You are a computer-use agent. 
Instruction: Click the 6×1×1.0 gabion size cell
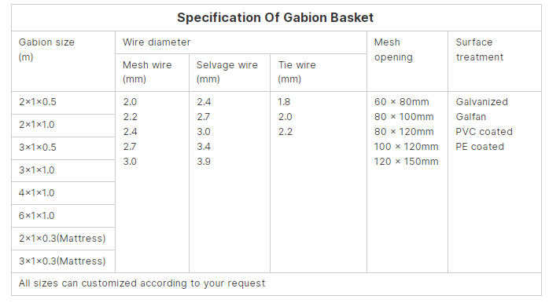click(63, 216)
